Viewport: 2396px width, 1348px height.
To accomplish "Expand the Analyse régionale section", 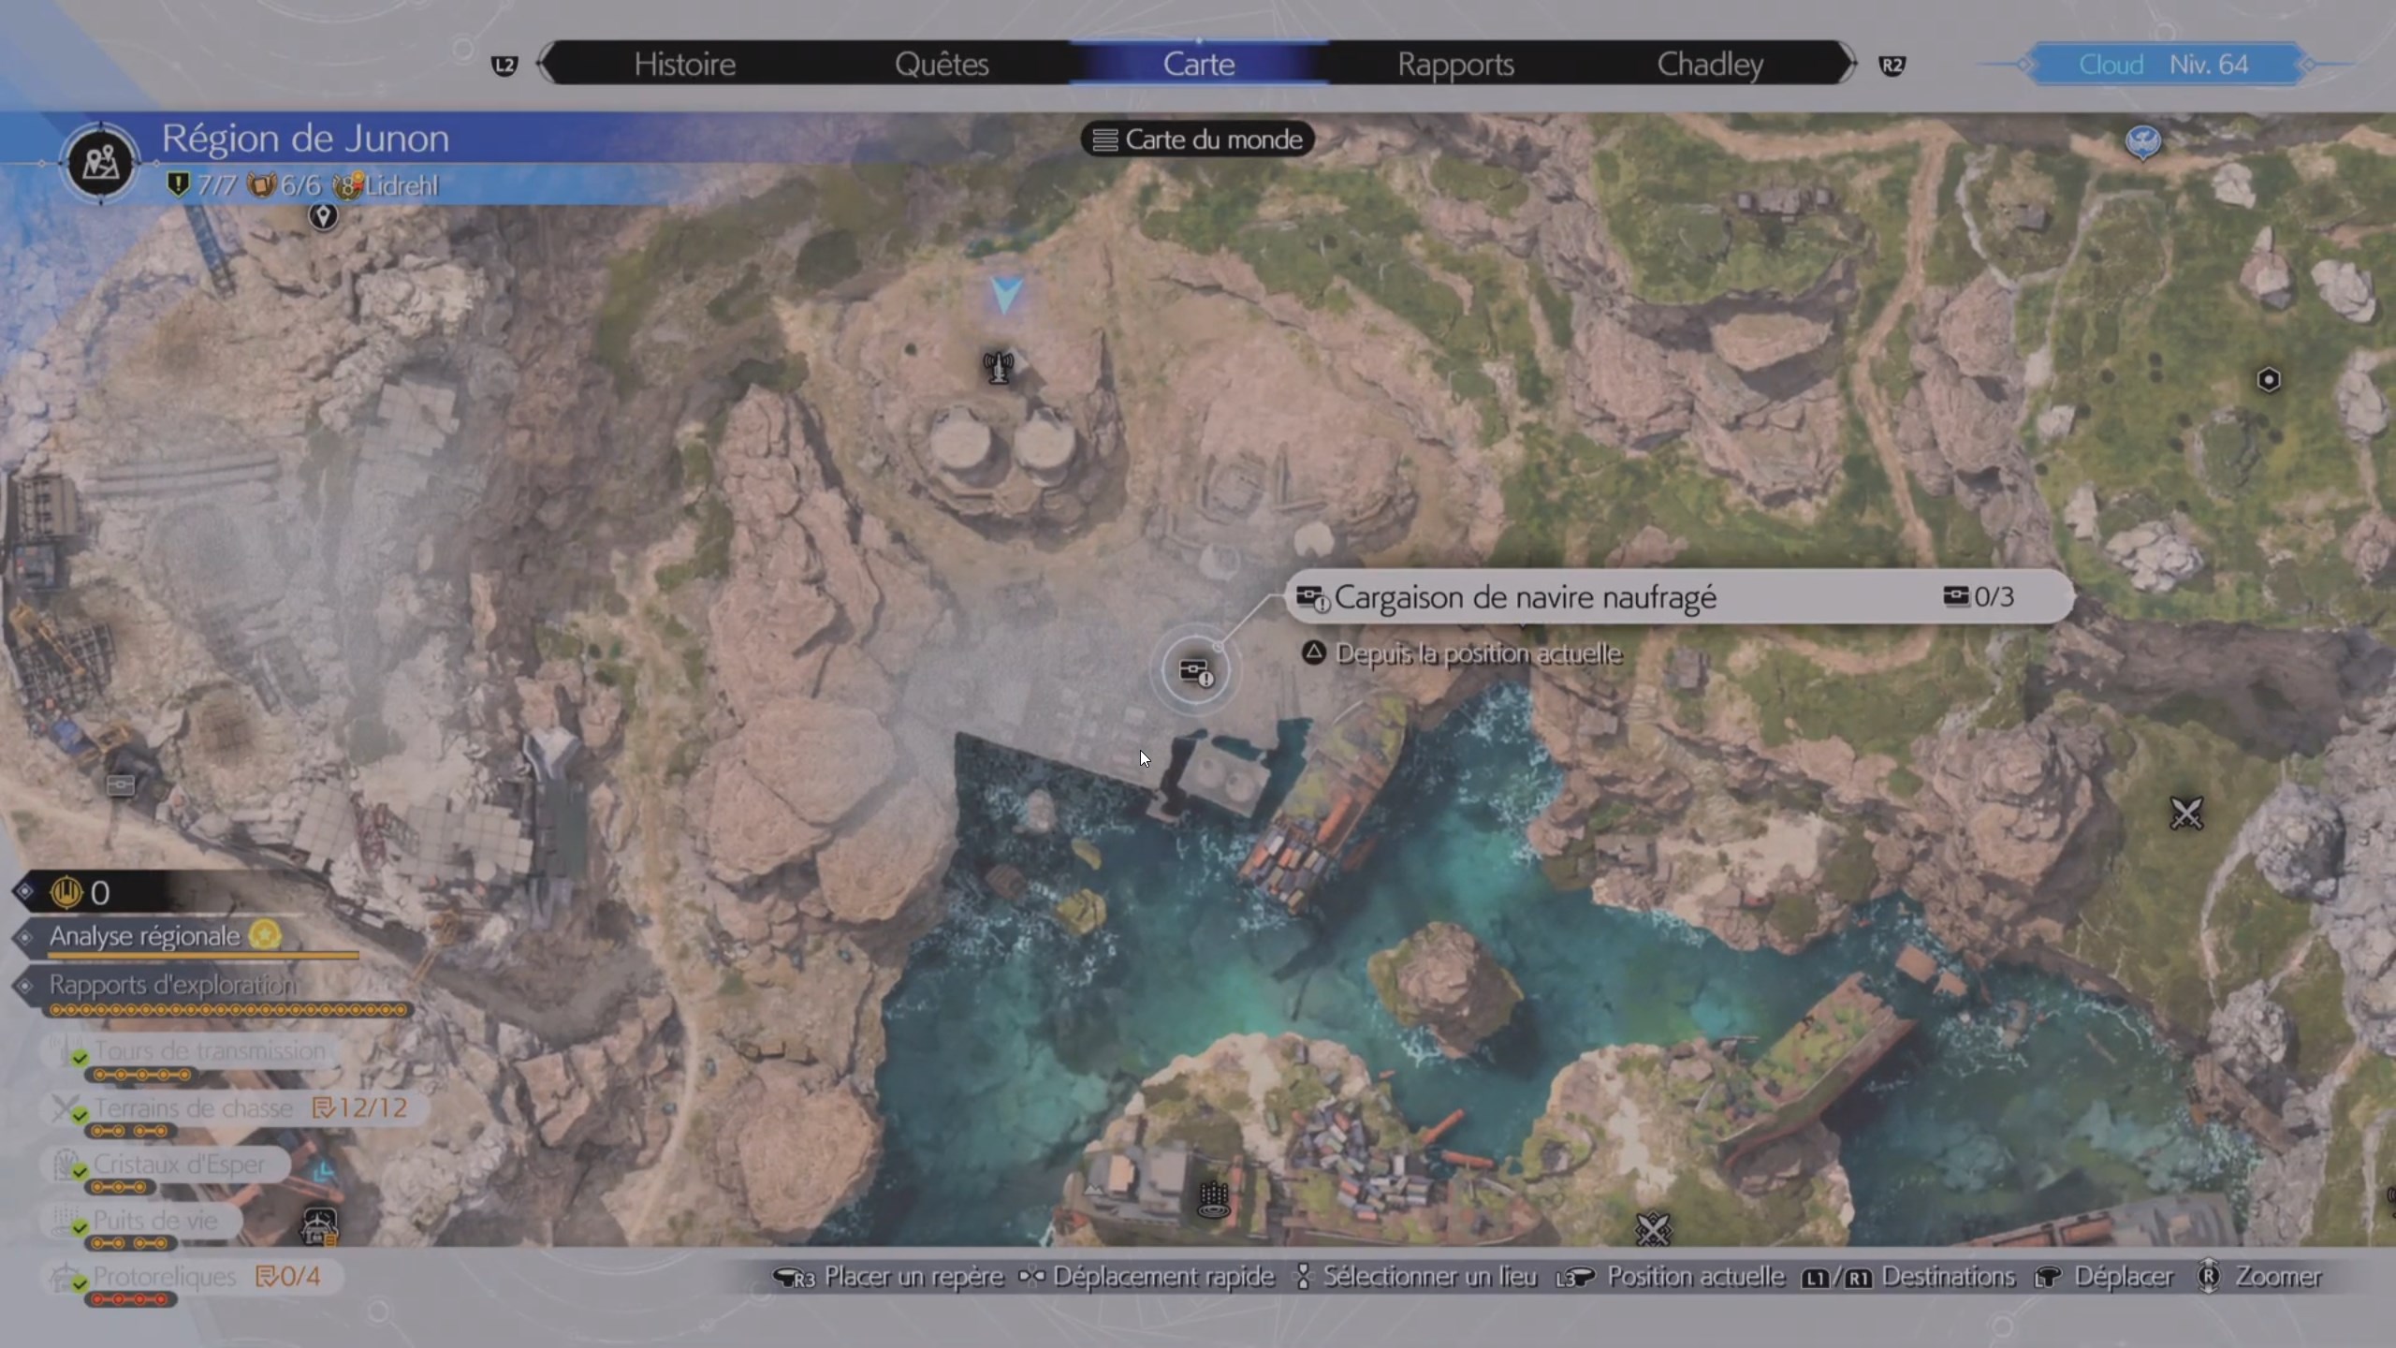I will (145, 936).
